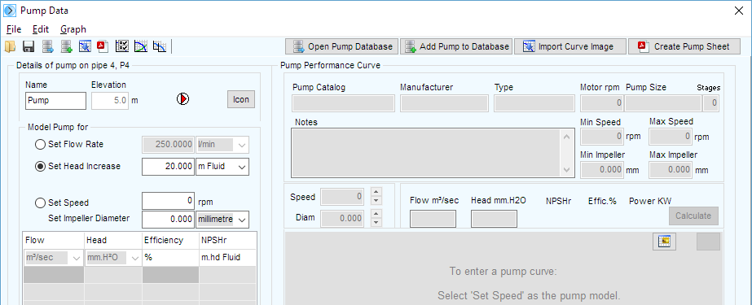
Task: Decrease Diam with the down stepper arrow
Action: (x=376, y=222)
